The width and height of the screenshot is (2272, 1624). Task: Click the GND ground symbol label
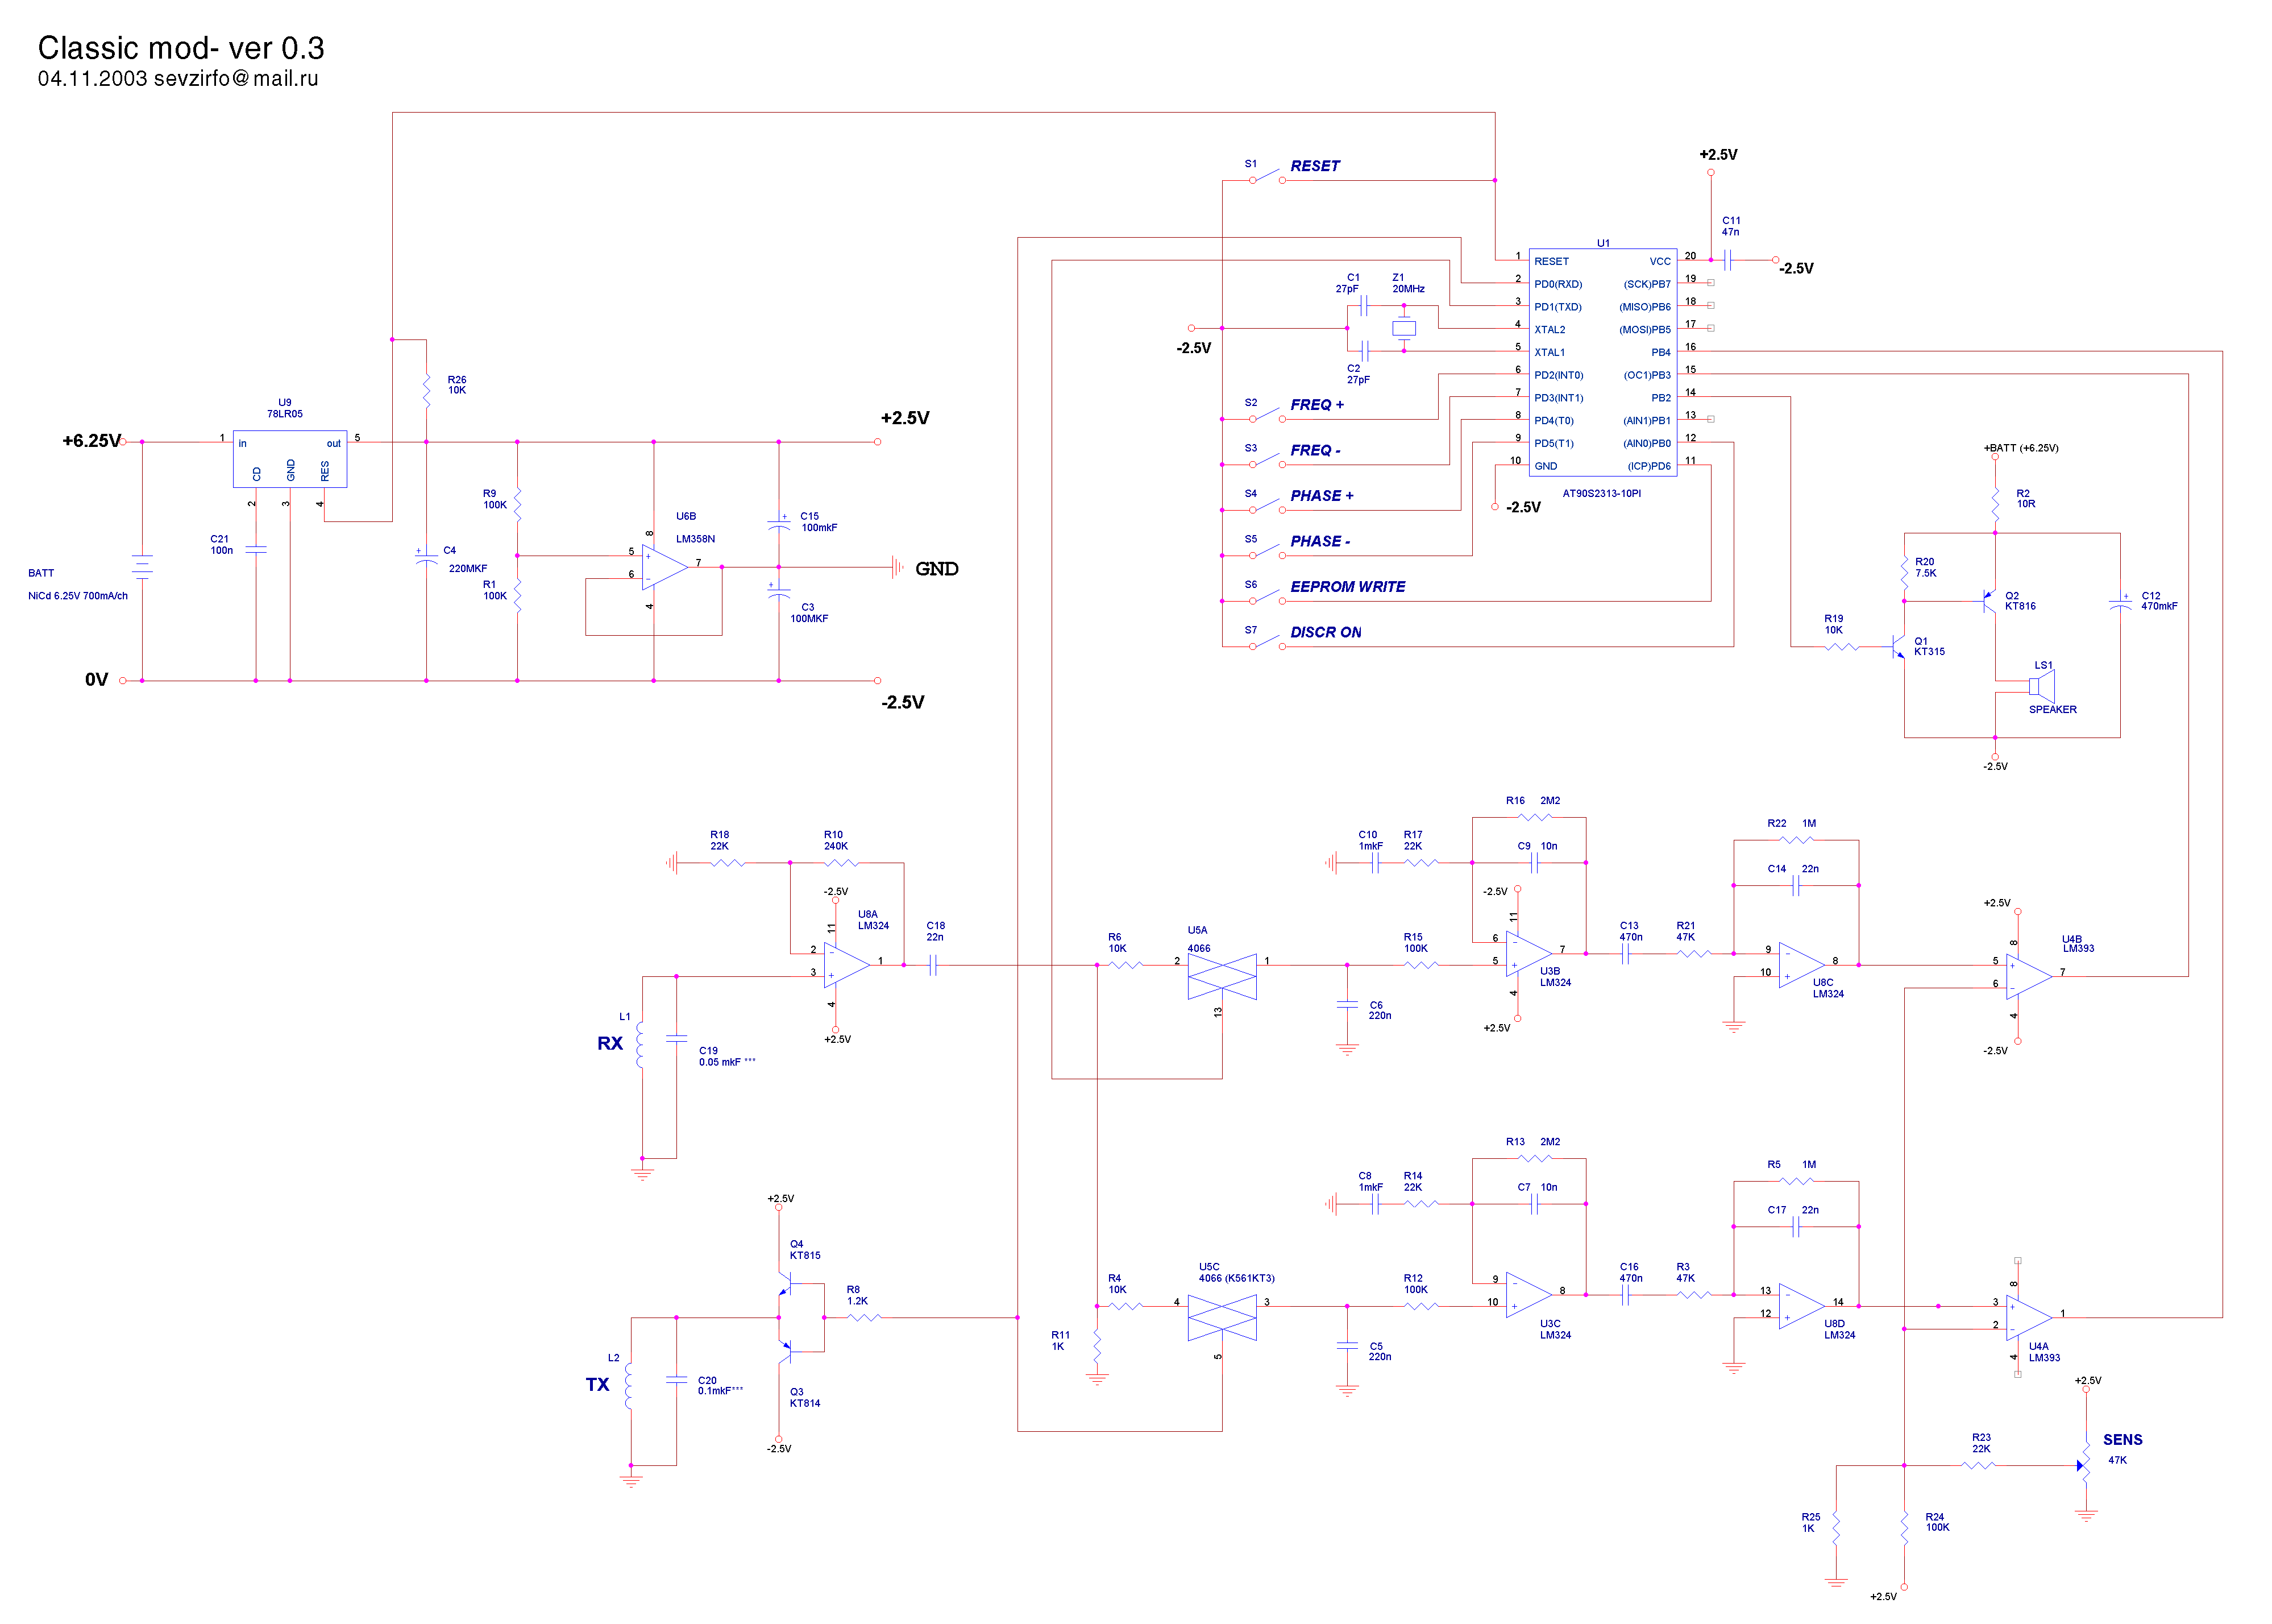pos(937,569)
